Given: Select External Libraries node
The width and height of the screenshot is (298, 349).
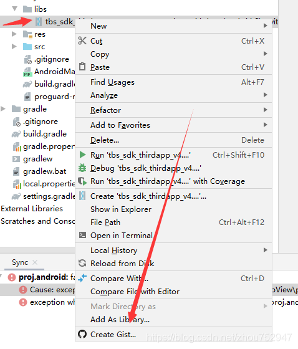Looking at the screenshot, I should (32, 209).
